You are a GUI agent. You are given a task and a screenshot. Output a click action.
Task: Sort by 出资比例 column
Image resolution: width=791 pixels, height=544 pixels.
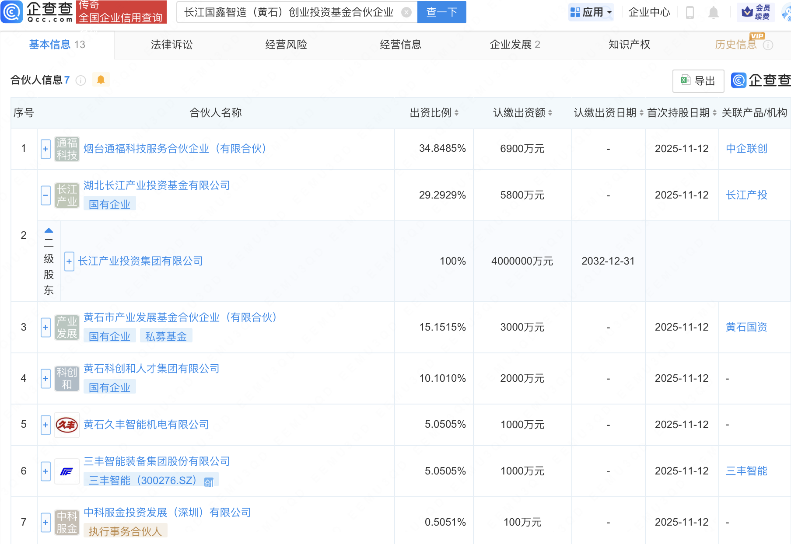[456, 113]
